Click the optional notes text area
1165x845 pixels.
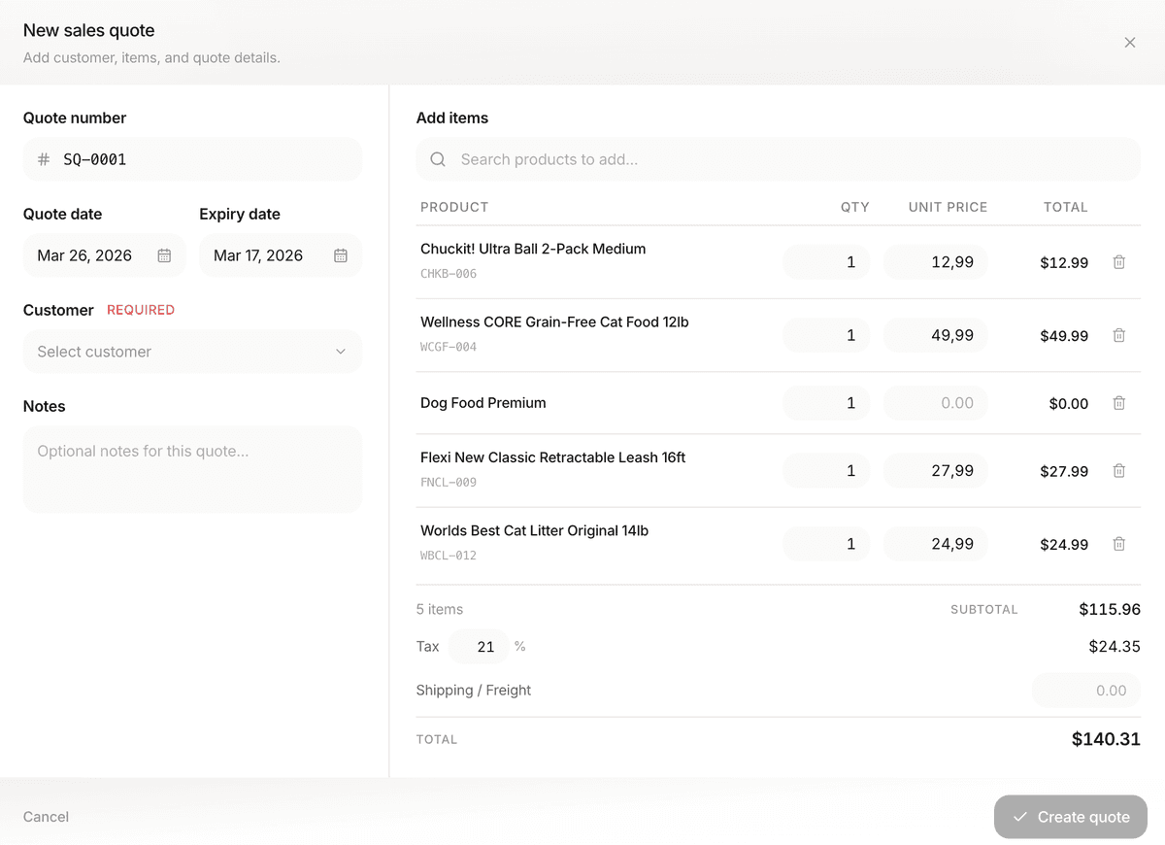(x=191, y=468)
